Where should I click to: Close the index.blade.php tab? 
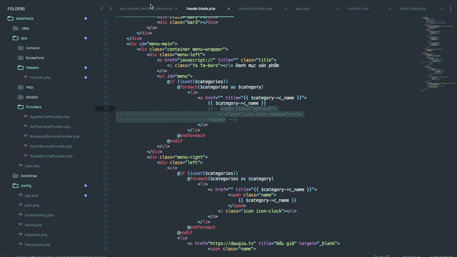coord(442,9)
